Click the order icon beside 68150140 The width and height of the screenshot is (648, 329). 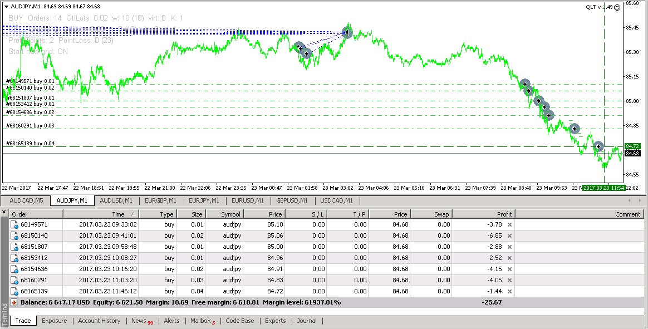click(14, 235)
